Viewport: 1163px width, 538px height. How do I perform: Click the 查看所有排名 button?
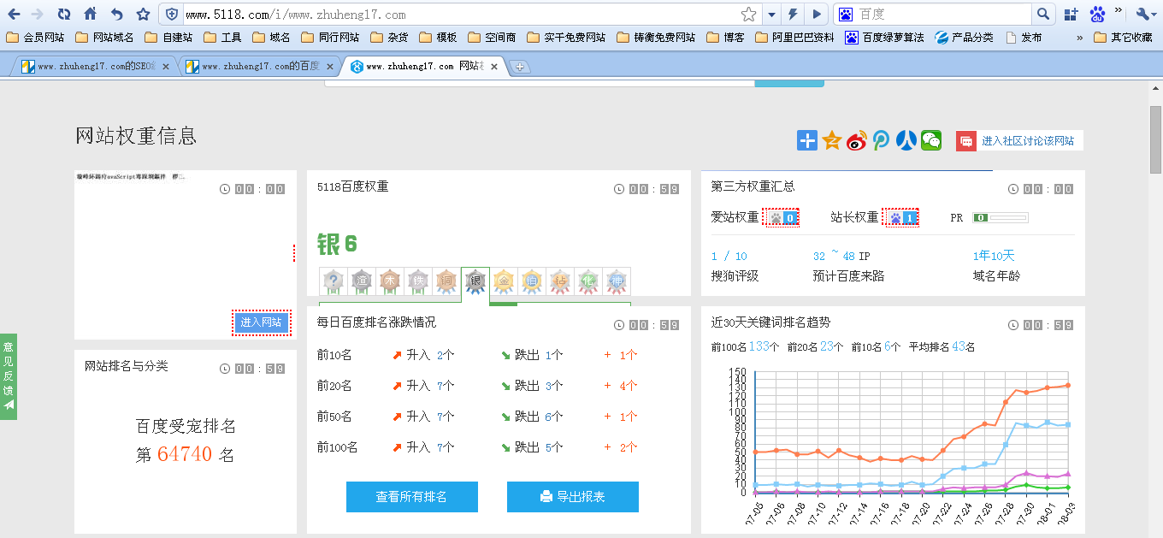click(411, 497)
